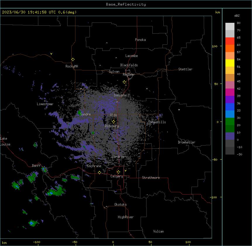Pick the dark orange 60 dBZ legend swatch
The height and width of the screenshot is (246, 252).
click(x=230, y=48)
